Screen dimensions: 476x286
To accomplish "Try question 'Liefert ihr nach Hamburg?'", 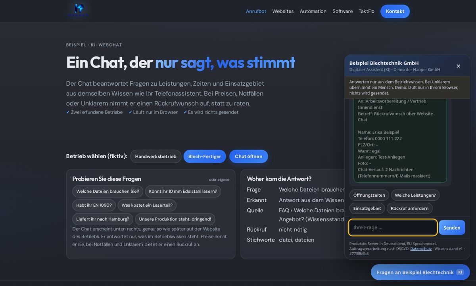I will click(x=103, y=219).
